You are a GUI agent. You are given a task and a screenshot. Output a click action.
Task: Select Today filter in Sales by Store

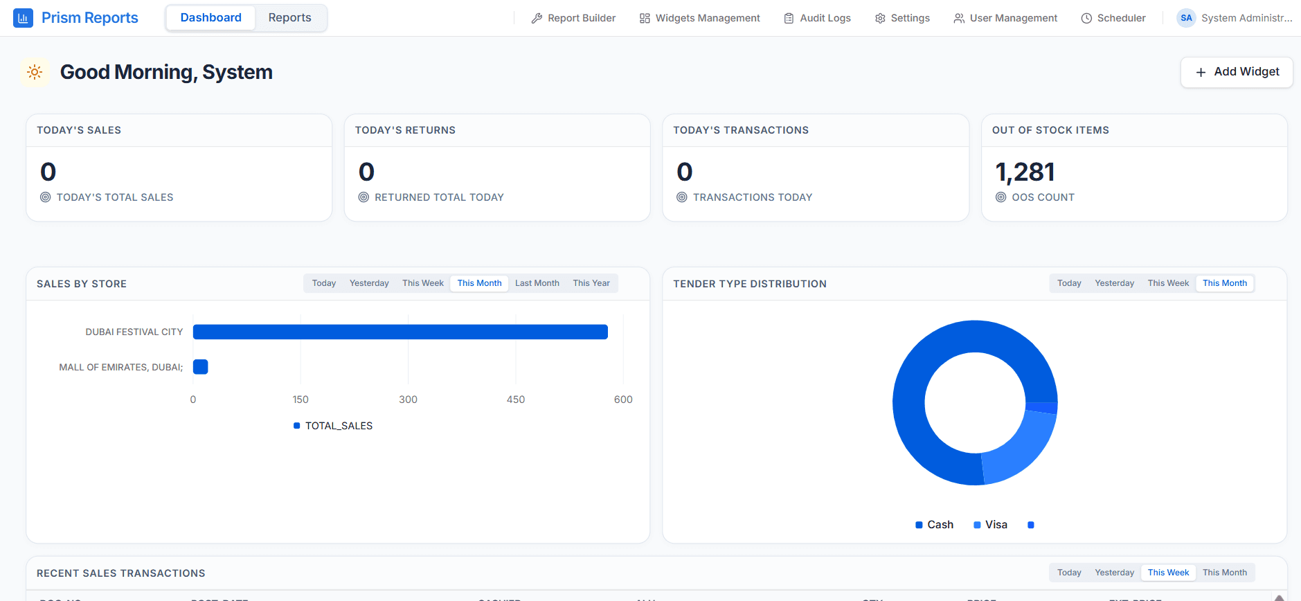[x=324, y=283]
